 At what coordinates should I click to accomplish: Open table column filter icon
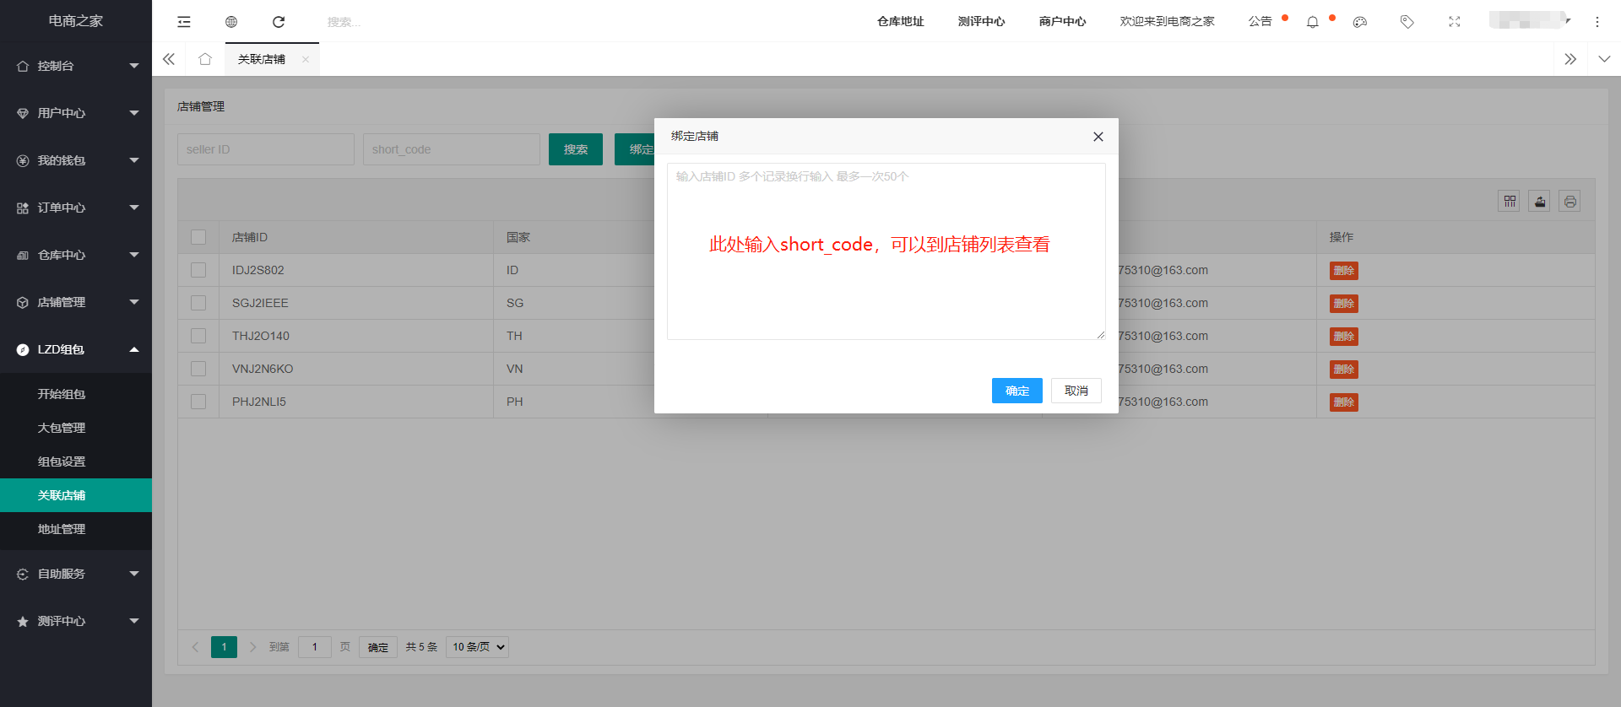1509,201
